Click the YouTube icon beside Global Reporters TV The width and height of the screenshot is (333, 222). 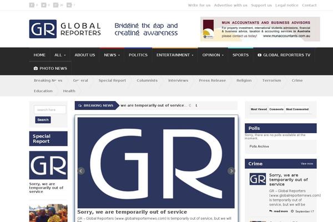coord(259,55)
